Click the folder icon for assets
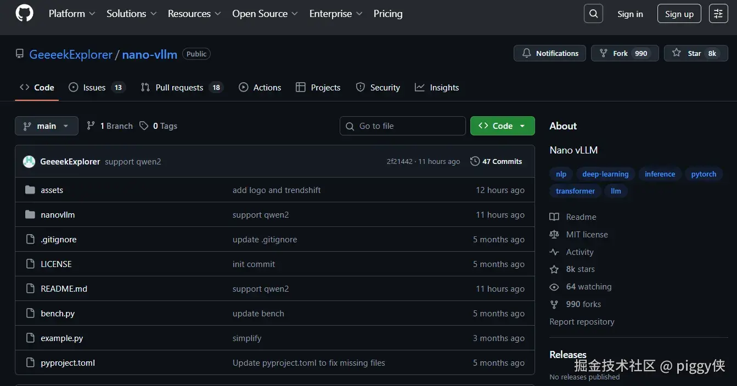737x386 pixels. tap(30, 190)
